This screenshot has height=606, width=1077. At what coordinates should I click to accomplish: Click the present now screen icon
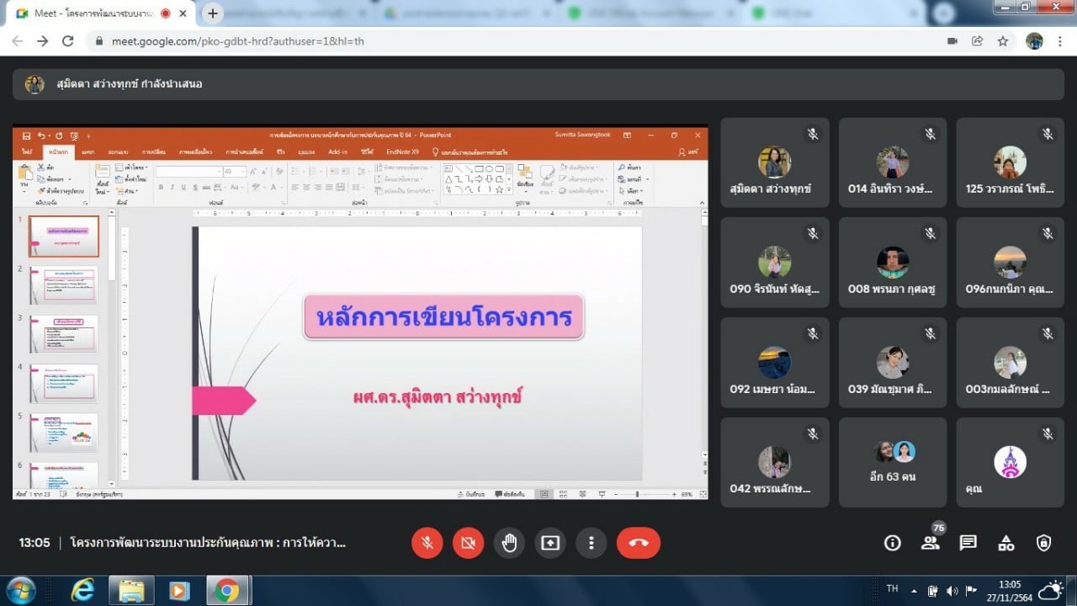[x=550, y=543]
